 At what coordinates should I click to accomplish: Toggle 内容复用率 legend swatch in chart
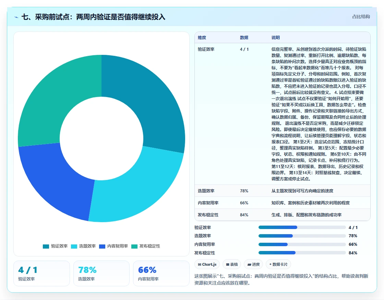pos(102,247)
